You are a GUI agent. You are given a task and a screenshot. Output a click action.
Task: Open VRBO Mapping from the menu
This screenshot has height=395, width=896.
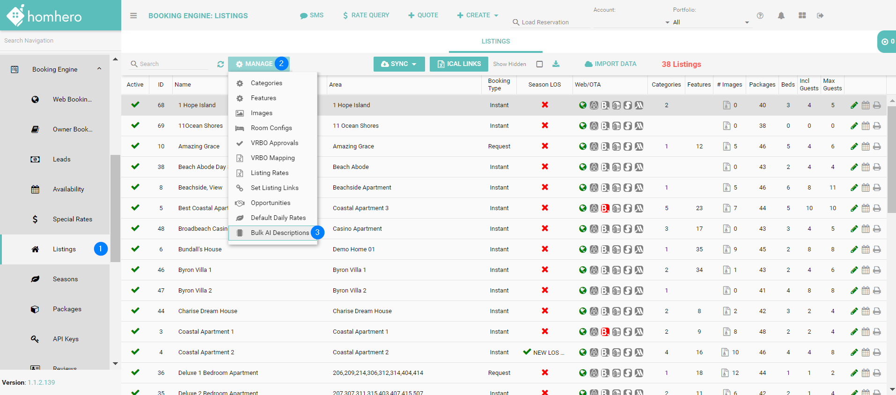pyautogui.click(x=273, y=158)
